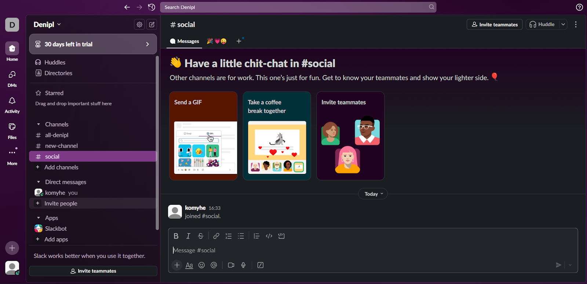
Task: Open the Huddle options dropdown arrow
Action: (x=563, y=25)
